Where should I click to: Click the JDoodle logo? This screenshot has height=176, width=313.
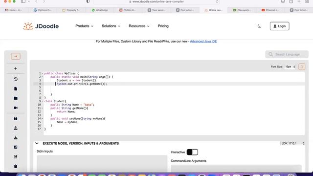point(41,26)
